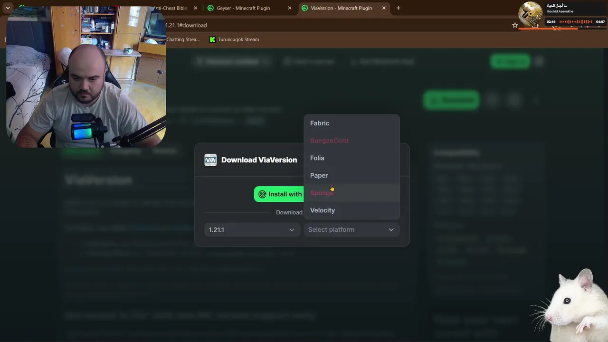Bookmark this page with the star icon
Screen dimensions: 608x342
click(x=515, y=25)
